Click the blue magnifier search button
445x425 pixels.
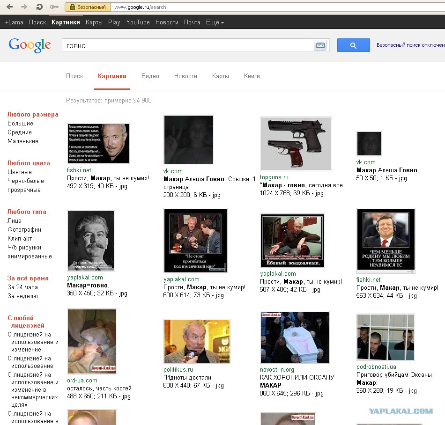[x=353, y=45]
